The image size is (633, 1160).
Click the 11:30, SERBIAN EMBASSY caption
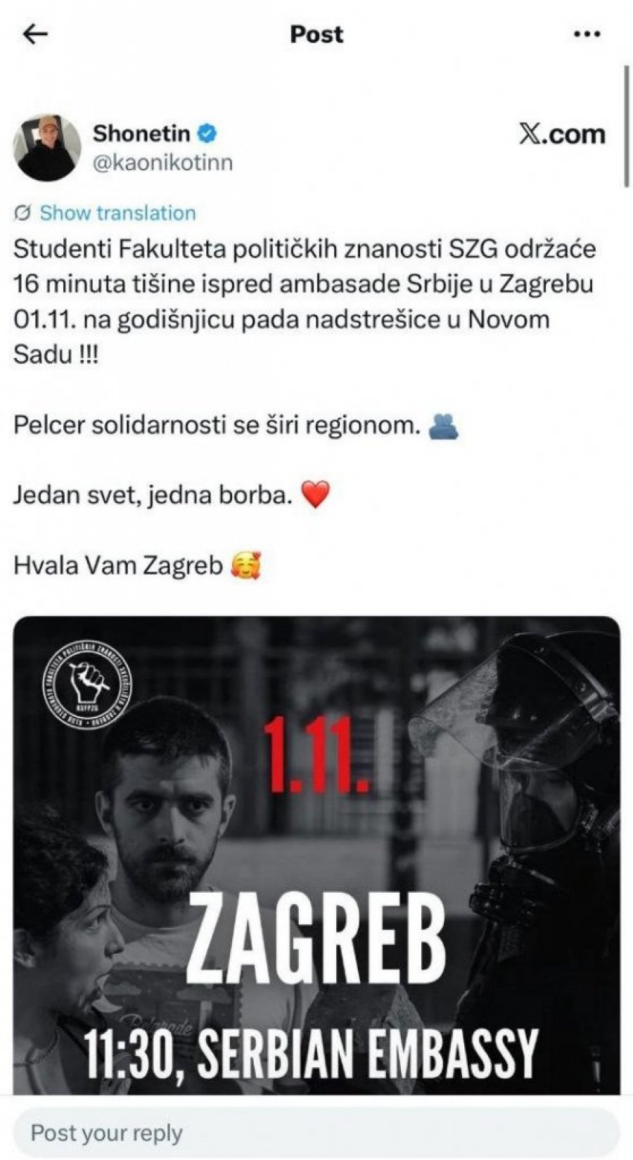(x=312, y=1053)
